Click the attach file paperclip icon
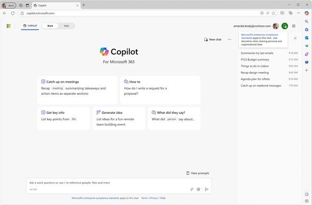Image resolution: width=312 pixels, height=205 pixels. (192, 189)
